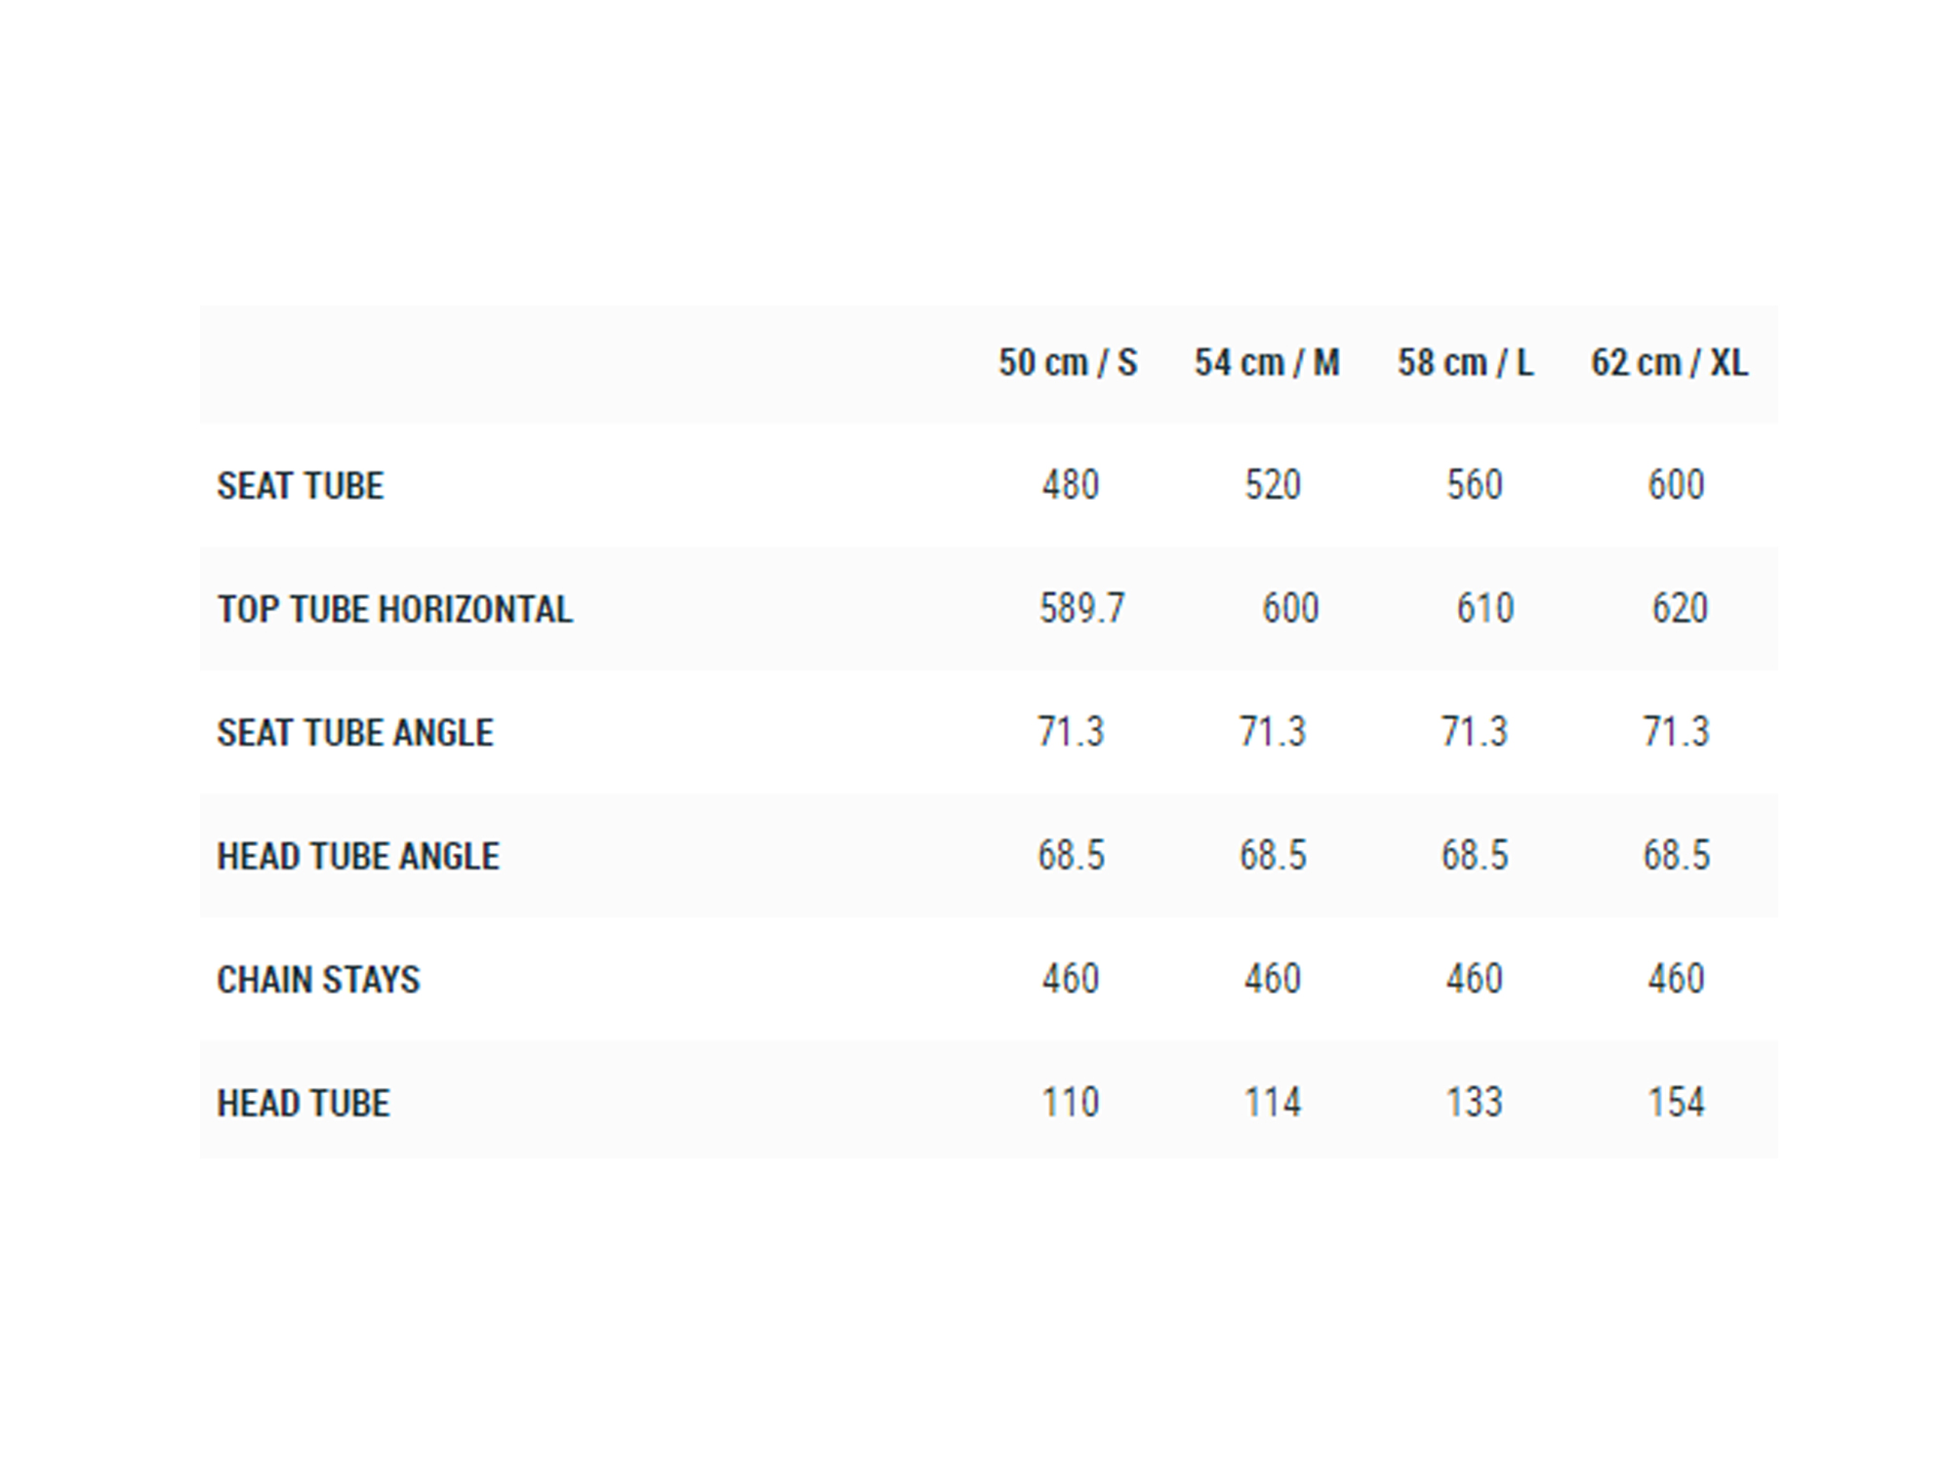Click the seat tube value 520
Viewport: 1952px width, 1464px height.
click(x=1273, y=485)
